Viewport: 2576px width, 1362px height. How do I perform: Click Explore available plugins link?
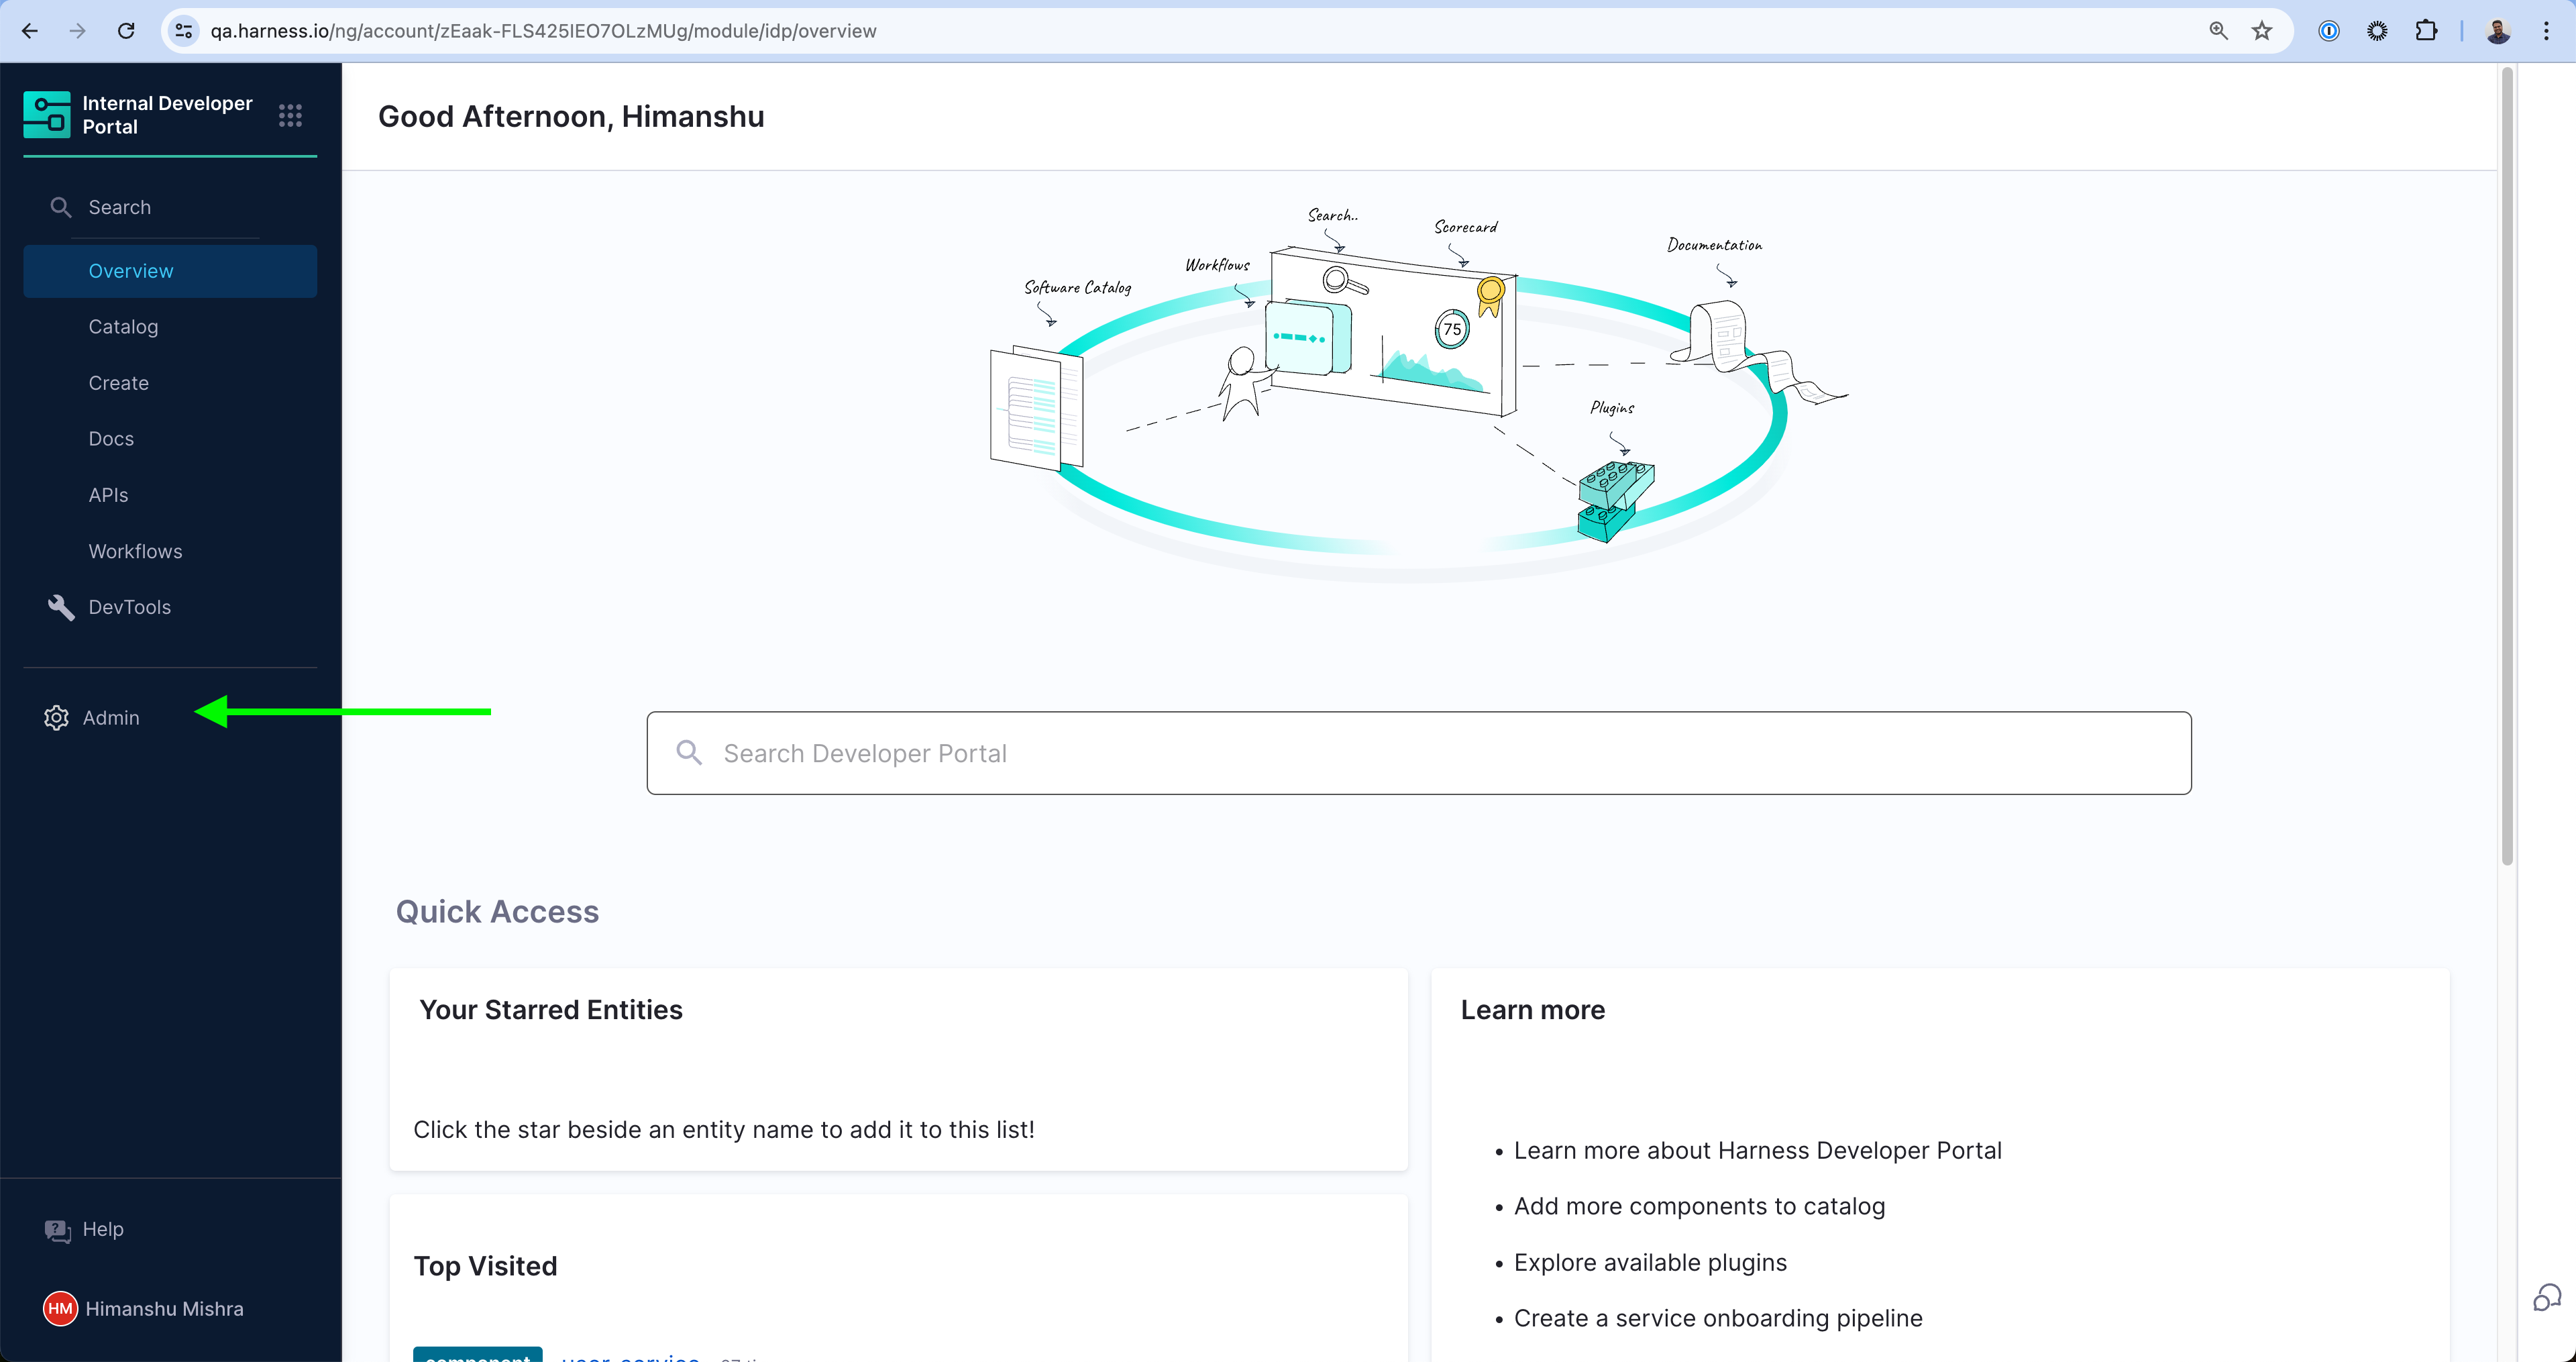(1650, 1262)
